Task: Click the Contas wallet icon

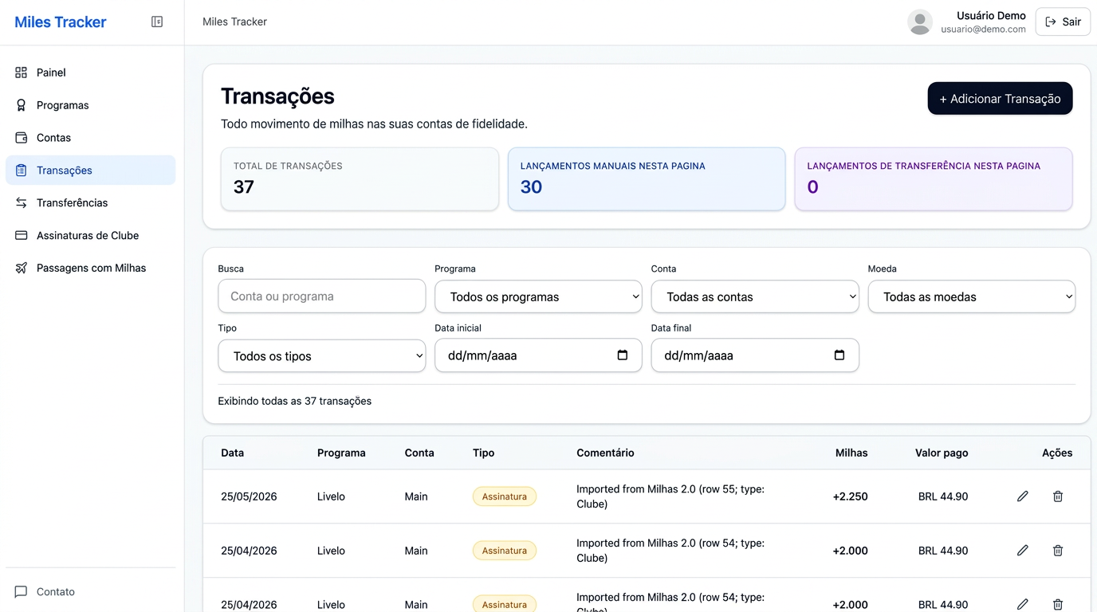Action: (x=22, y=138)
